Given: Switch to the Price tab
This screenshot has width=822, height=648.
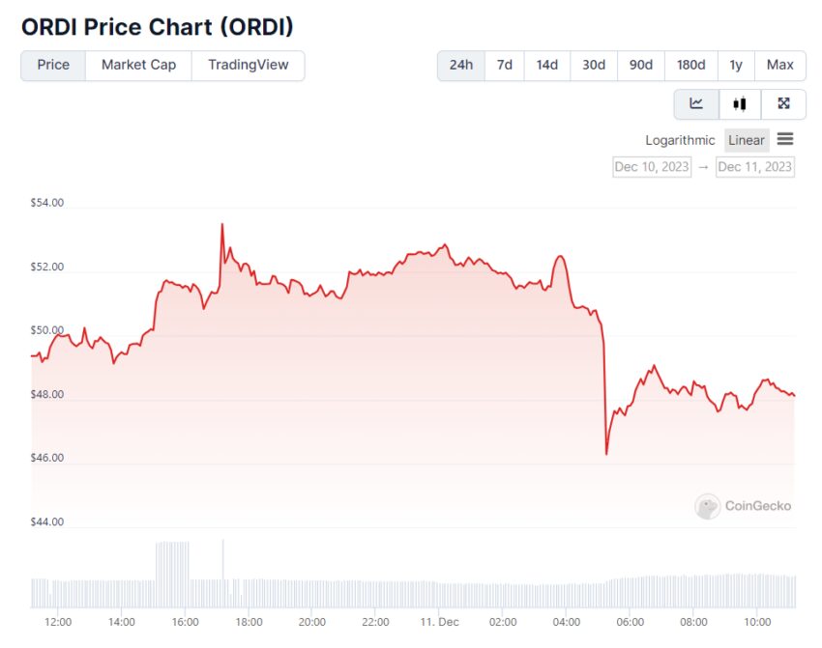Looking at the screenshot, I should pyautogui.click(x=53, y=66).
